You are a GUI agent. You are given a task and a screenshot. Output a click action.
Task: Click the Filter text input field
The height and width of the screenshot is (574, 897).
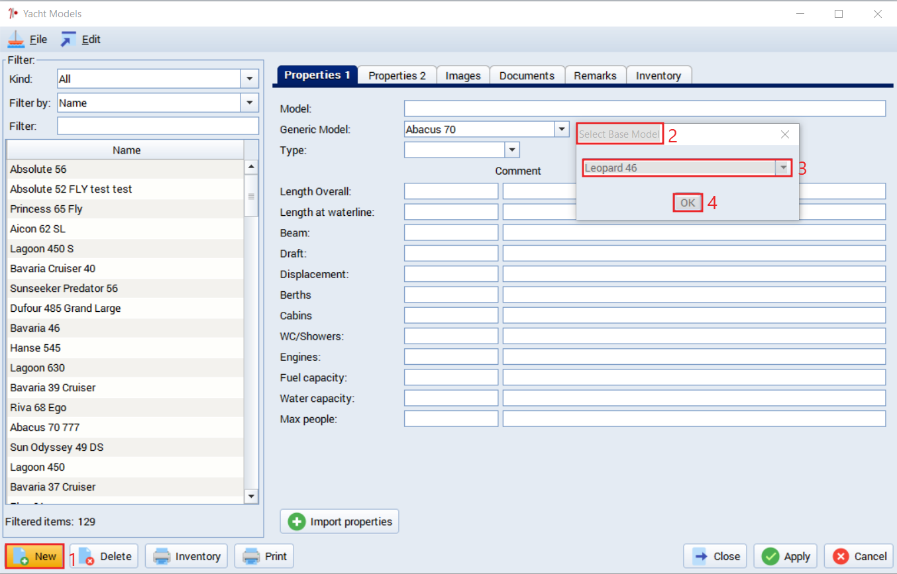pyautogui.click(x=158, y=126)
